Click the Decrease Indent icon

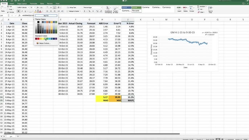coord(58,11)
